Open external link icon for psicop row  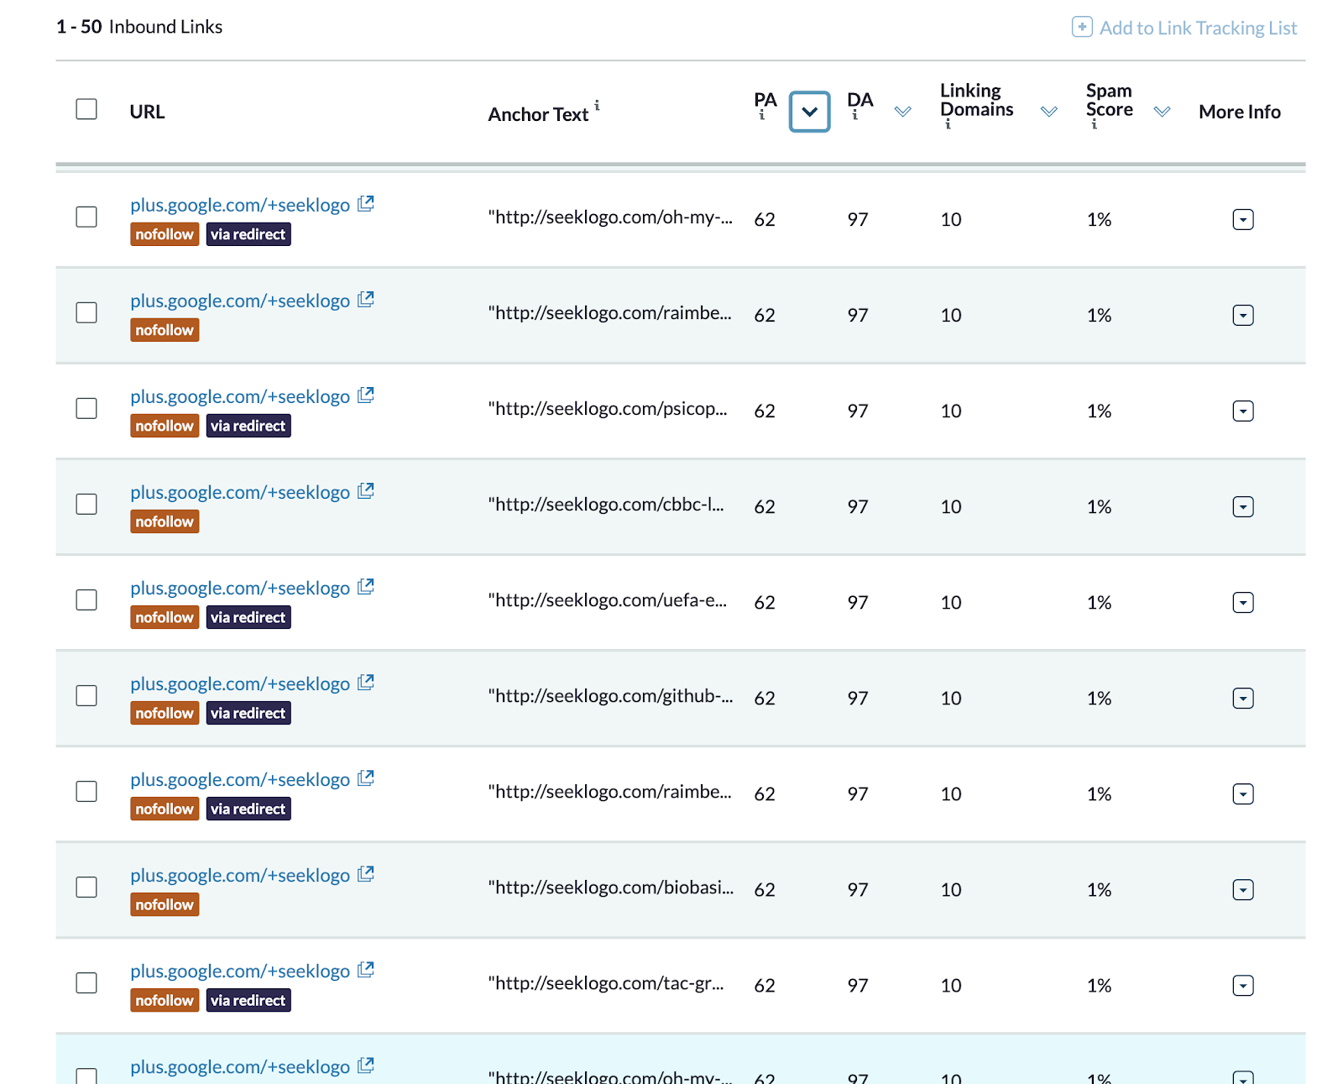(x=365, y=395)
